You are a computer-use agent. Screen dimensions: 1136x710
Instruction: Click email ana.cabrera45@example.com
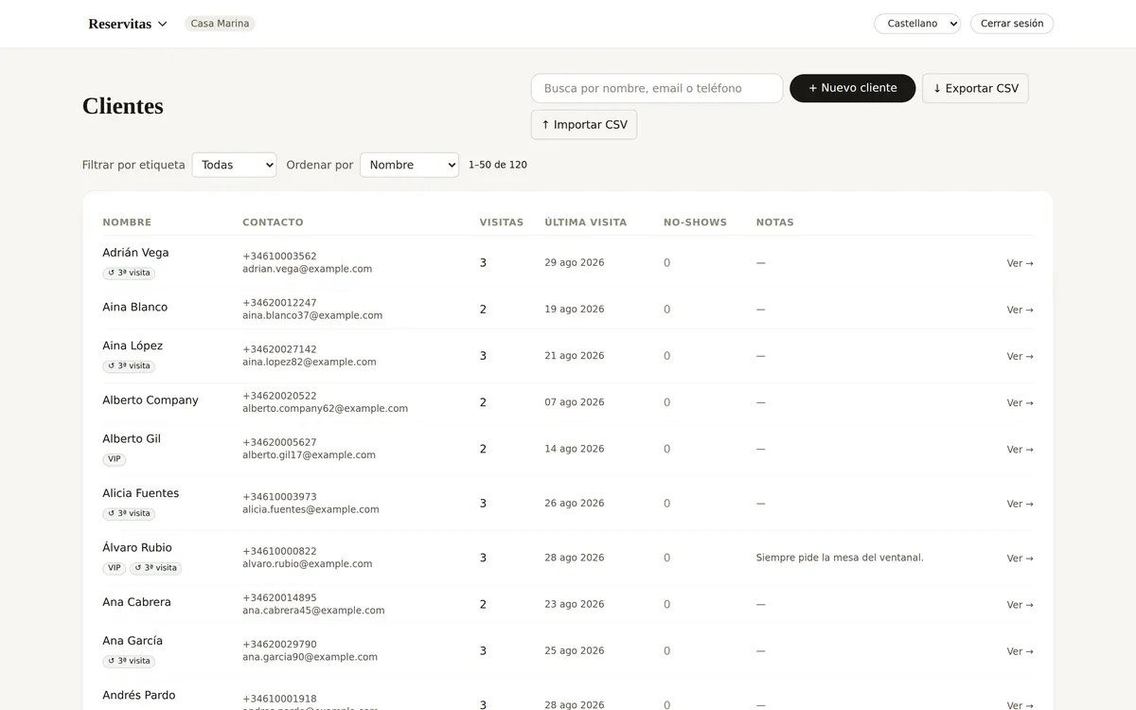313,611
